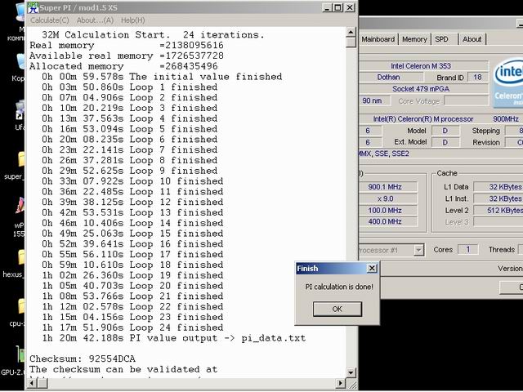This screenshot has width=523, height=392.
Task: Click the pi_data.txt output line
Action: click(x=174, y=338)
